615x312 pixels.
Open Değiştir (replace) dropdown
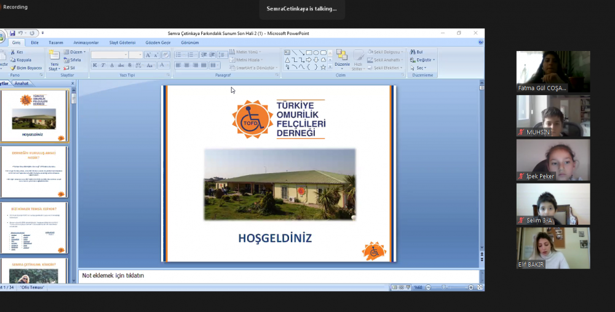pyautogui.click(x=423, y=60)
